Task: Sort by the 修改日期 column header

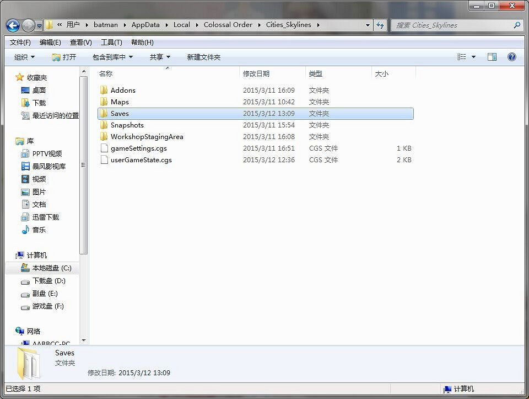Action: click(256, 74)
